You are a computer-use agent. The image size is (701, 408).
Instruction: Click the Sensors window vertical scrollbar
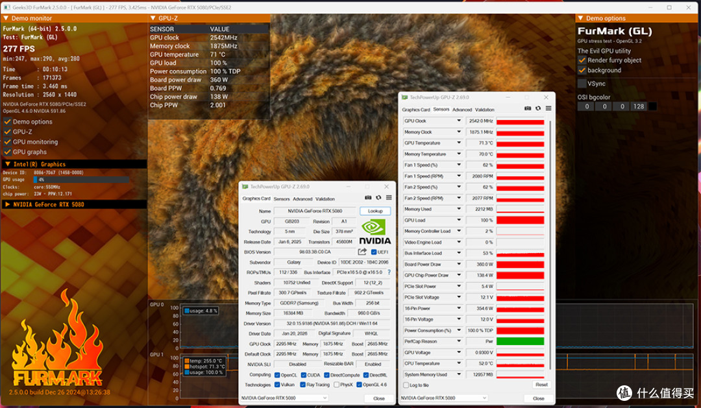coord(550,246)
